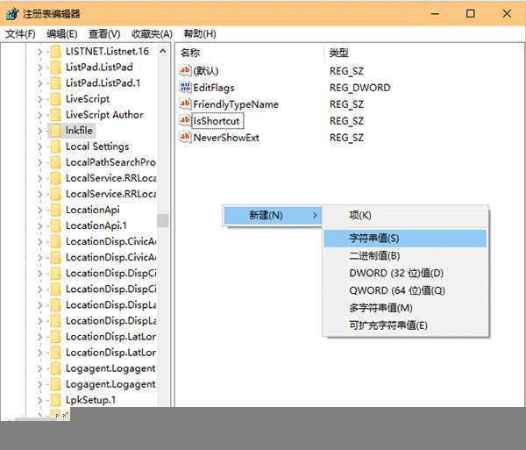Choose 二进制值(B) from the submenu
The height and width of the screenshot is (450, 526).
click(x=405, y=256)
